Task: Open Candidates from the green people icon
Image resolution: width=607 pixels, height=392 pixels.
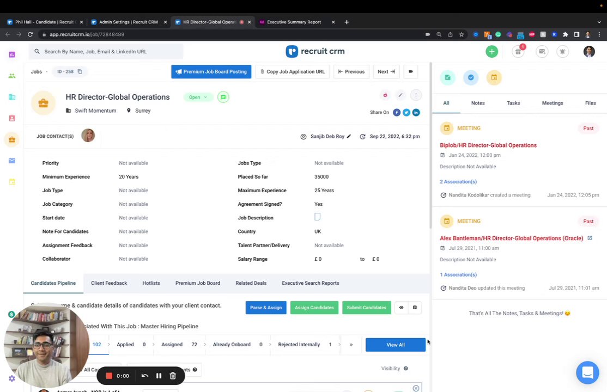Action: tap(11, 76)
